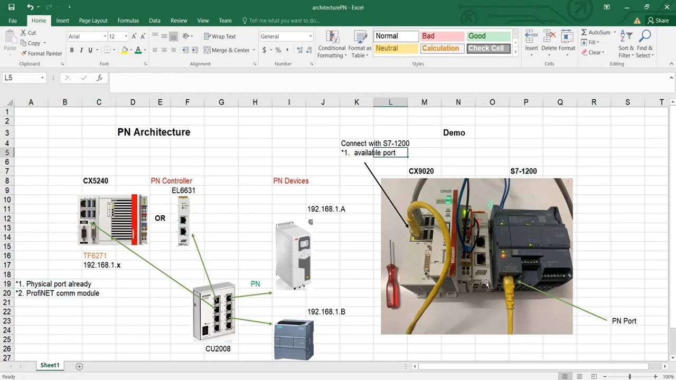676x380 pixels.
Task: Open Format as Table gallery
Action: pyautogui.click(x=361, y=44)
